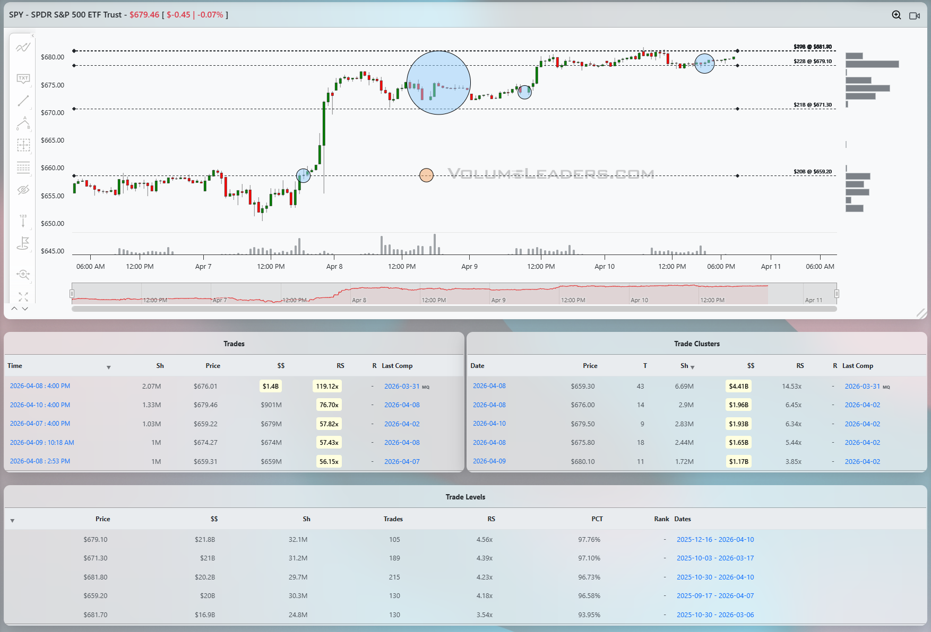The width and height of the screenshot is (931, 632).
Task: Click the fit-to-screen expand arrows icon
Action: coord(23,296)
